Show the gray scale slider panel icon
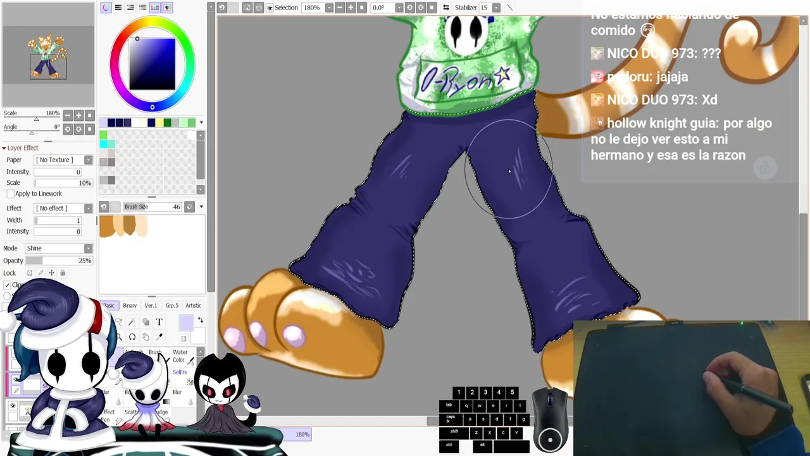 pos(142,8)
